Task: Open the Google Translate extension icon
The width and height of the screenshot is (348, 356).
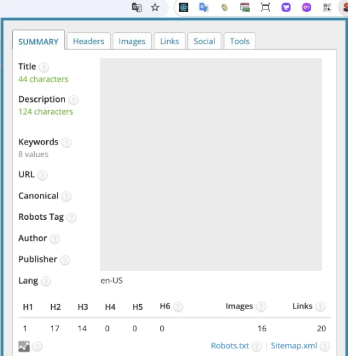Action: (x=204, y=8)
